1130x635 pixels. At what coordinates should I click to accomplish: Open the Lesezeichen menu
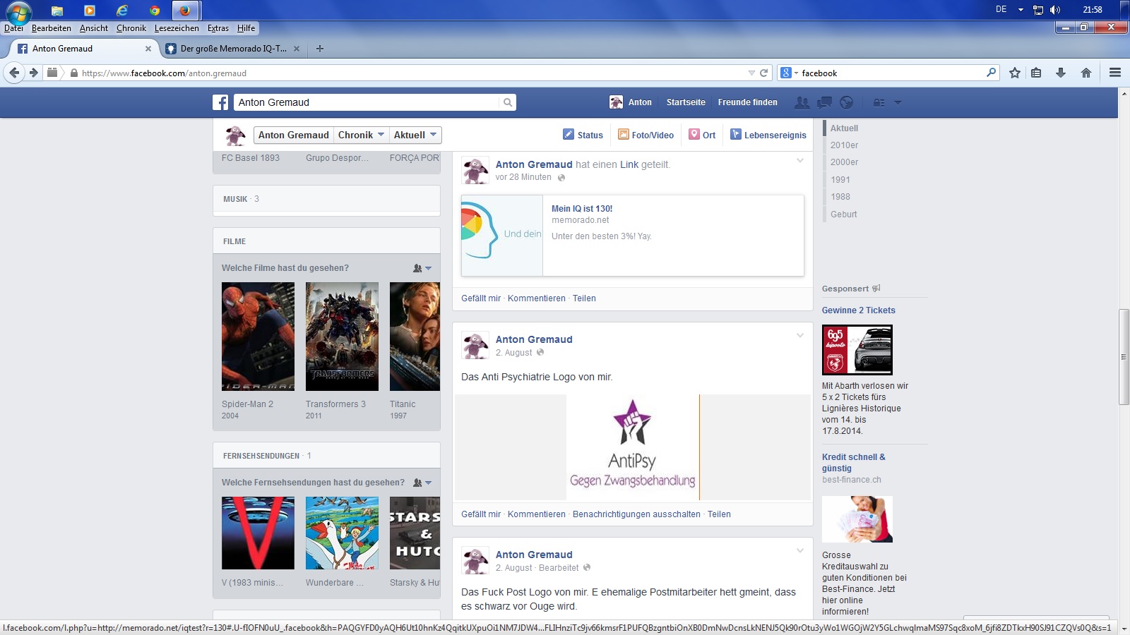click(177, 28)
